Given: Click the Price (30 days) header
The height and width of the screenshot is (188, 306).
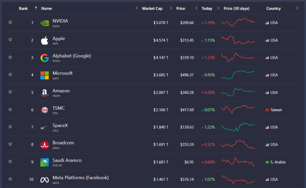Looking at the screenshot, I should [x=236, y=8].
